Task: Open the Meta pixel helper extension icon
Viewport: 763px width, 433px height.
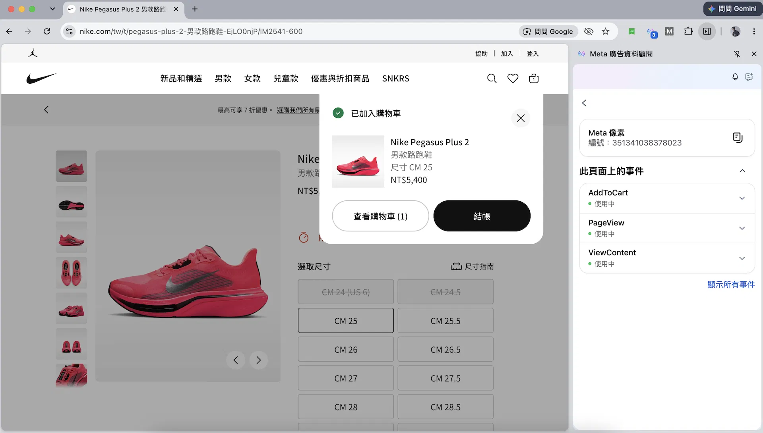Action: click(651, 32)
